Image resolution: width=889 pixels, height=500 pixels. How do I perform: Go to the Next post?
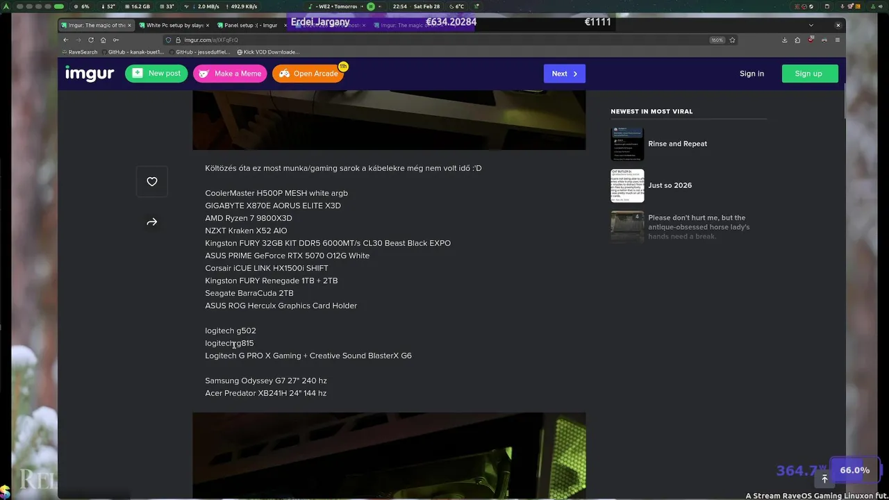[x=564, y=74]
